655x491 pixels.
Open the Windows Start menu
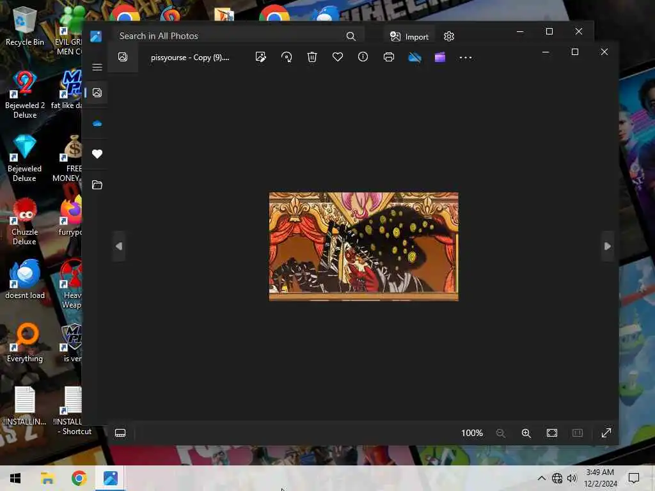click(x=15, y=478)
